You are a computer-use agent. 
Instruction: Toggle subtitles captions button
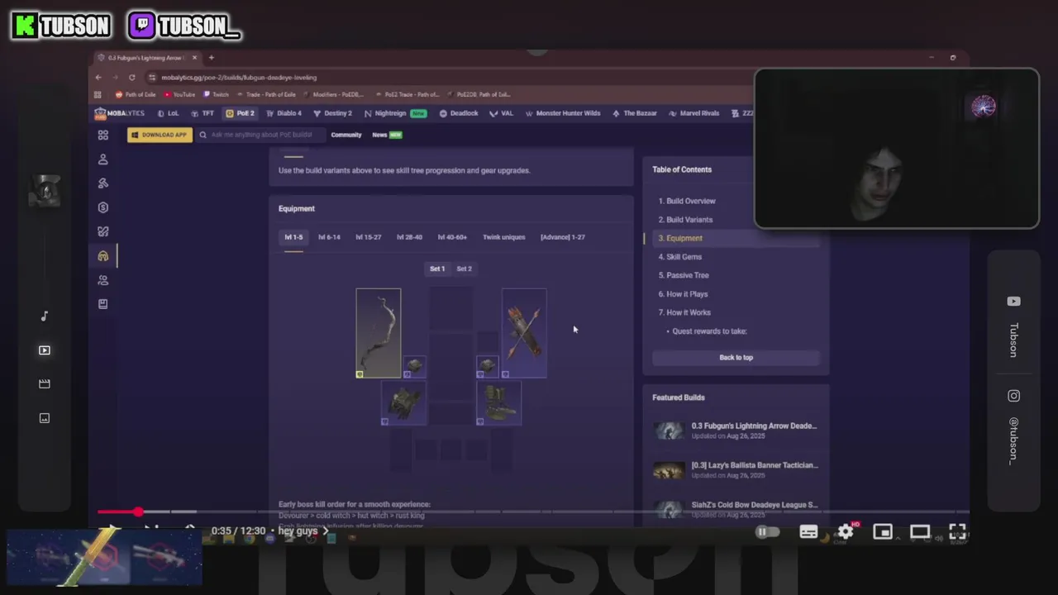[x=808, y=531]
